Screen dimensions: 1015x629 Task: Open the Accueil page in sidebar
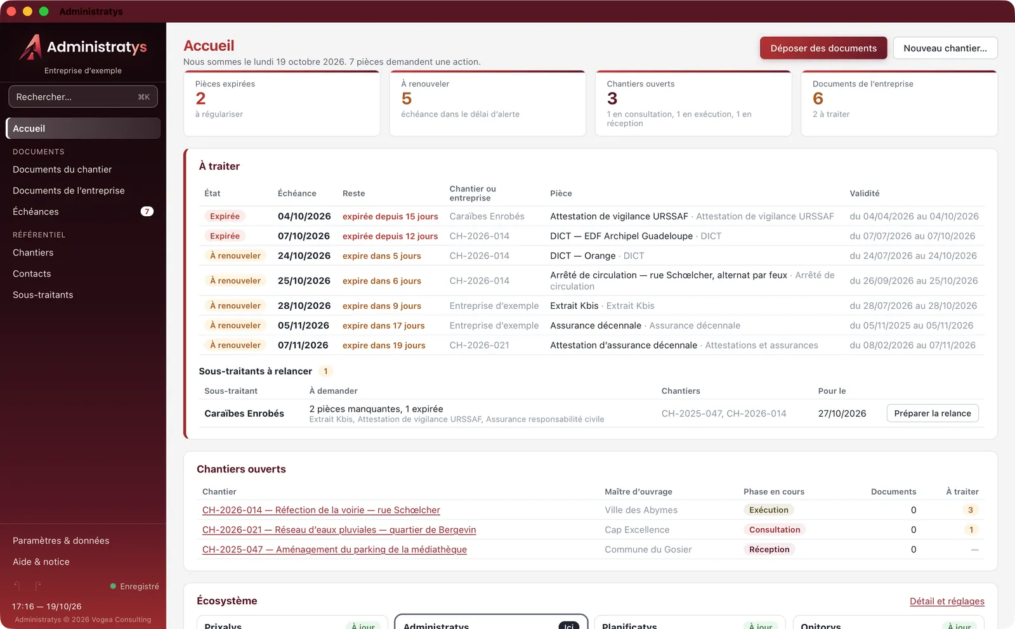click(x=83, y=128)
